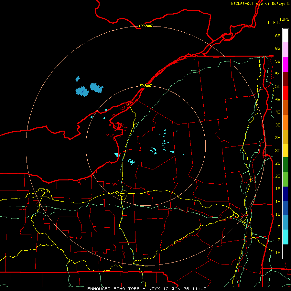Select the bright red legend swatch

tap(286, 93)
